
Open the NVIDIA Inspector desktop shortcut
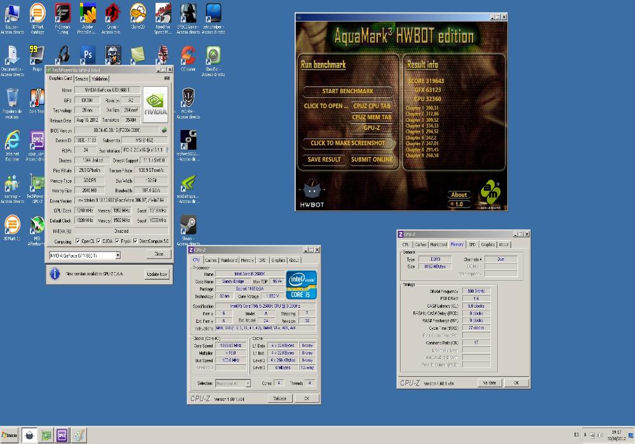[189, 188]
